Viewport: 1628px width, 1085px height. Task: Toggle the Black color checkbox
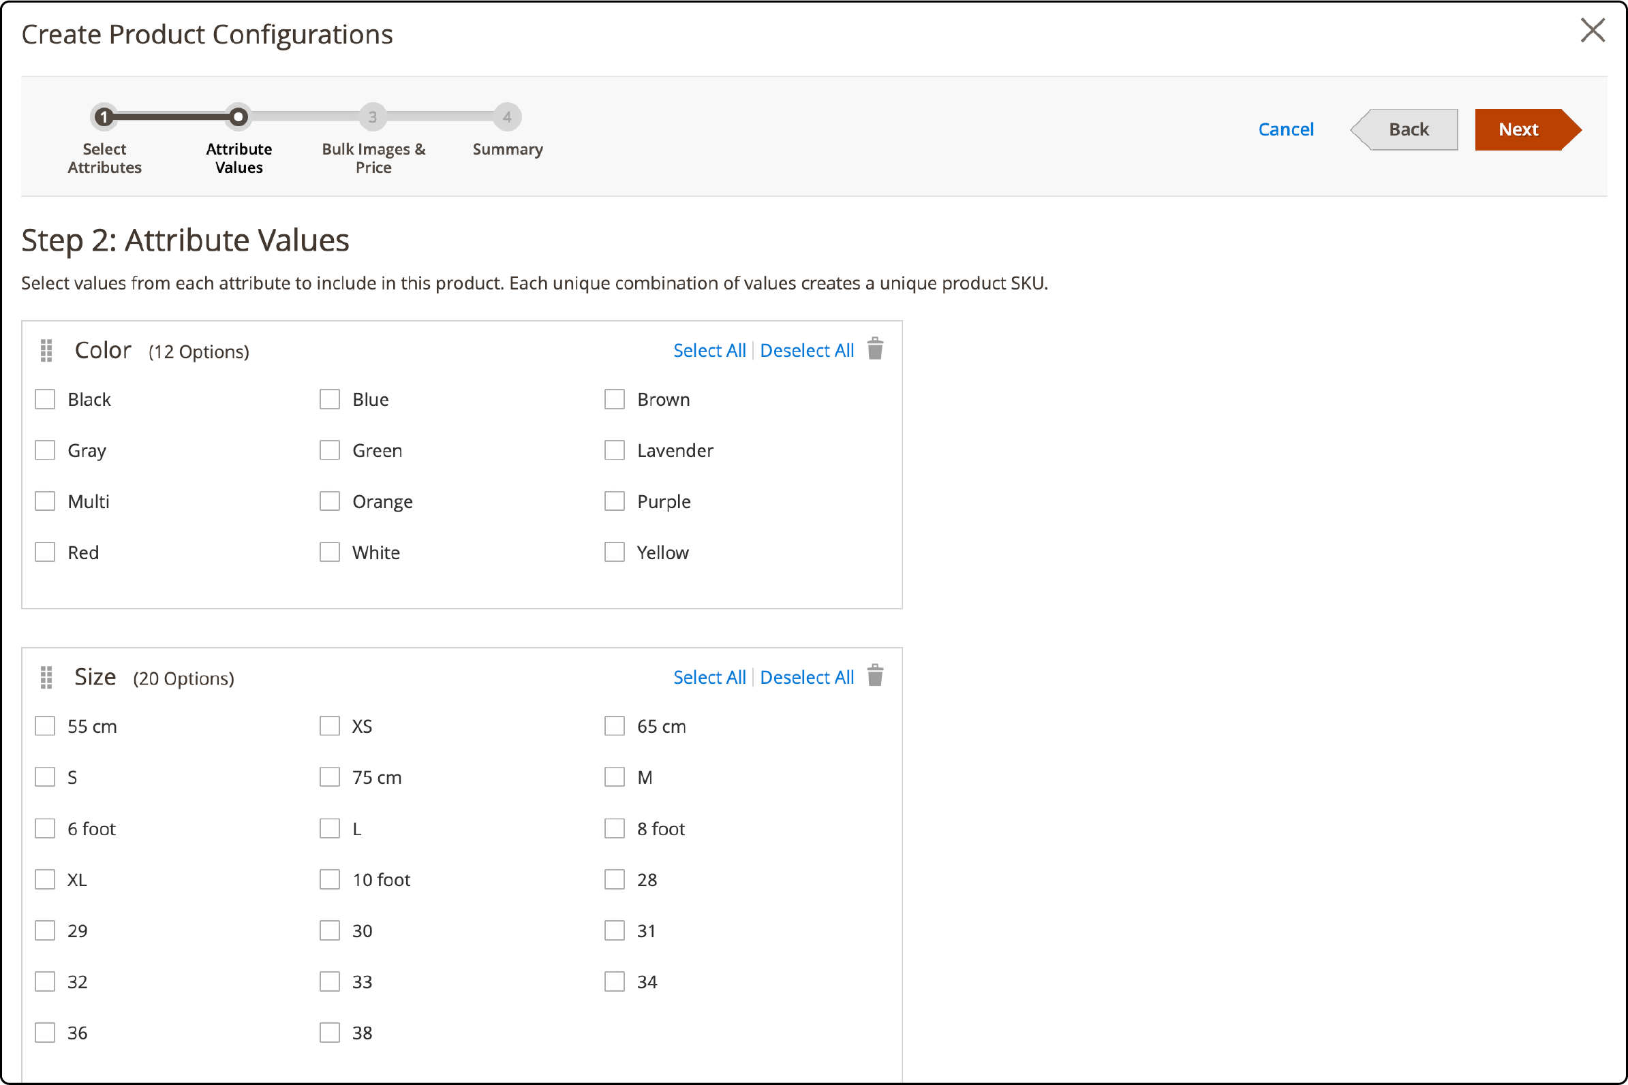click(45, 398)
